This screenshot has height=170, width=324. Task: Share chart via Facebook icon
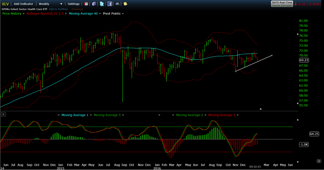tap(110, 4)
